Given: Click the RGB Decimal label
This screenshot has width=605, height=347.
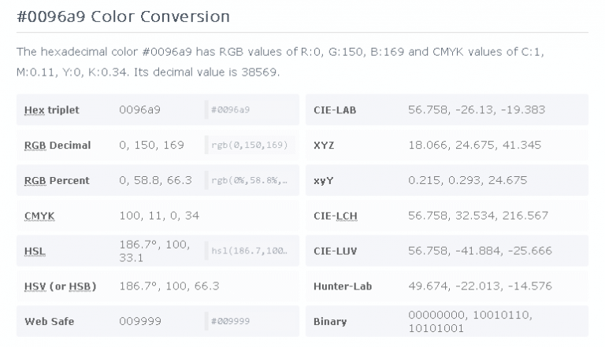Looking at the screenshot, I should [x=58, y=146].
